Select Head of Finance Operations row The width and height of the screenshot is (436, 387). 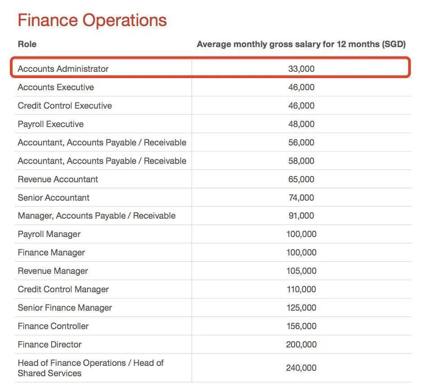(213, 368)
